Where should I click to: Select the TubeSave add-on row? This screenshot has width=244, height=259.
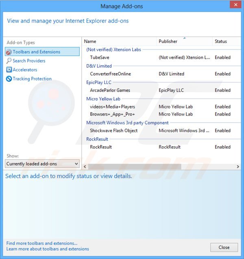(x=161, y=58)
